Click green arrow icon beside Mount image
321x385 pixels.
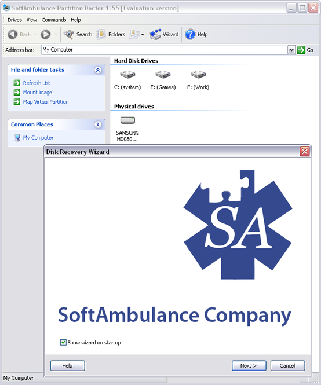[17, 92]
